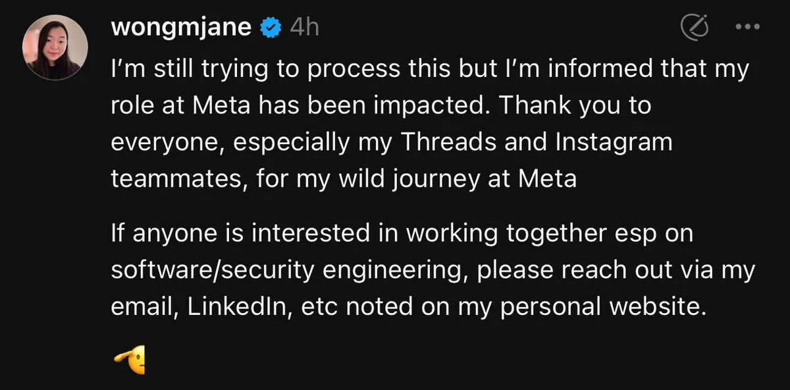Open the three-dot more options menu

[747, 28]
